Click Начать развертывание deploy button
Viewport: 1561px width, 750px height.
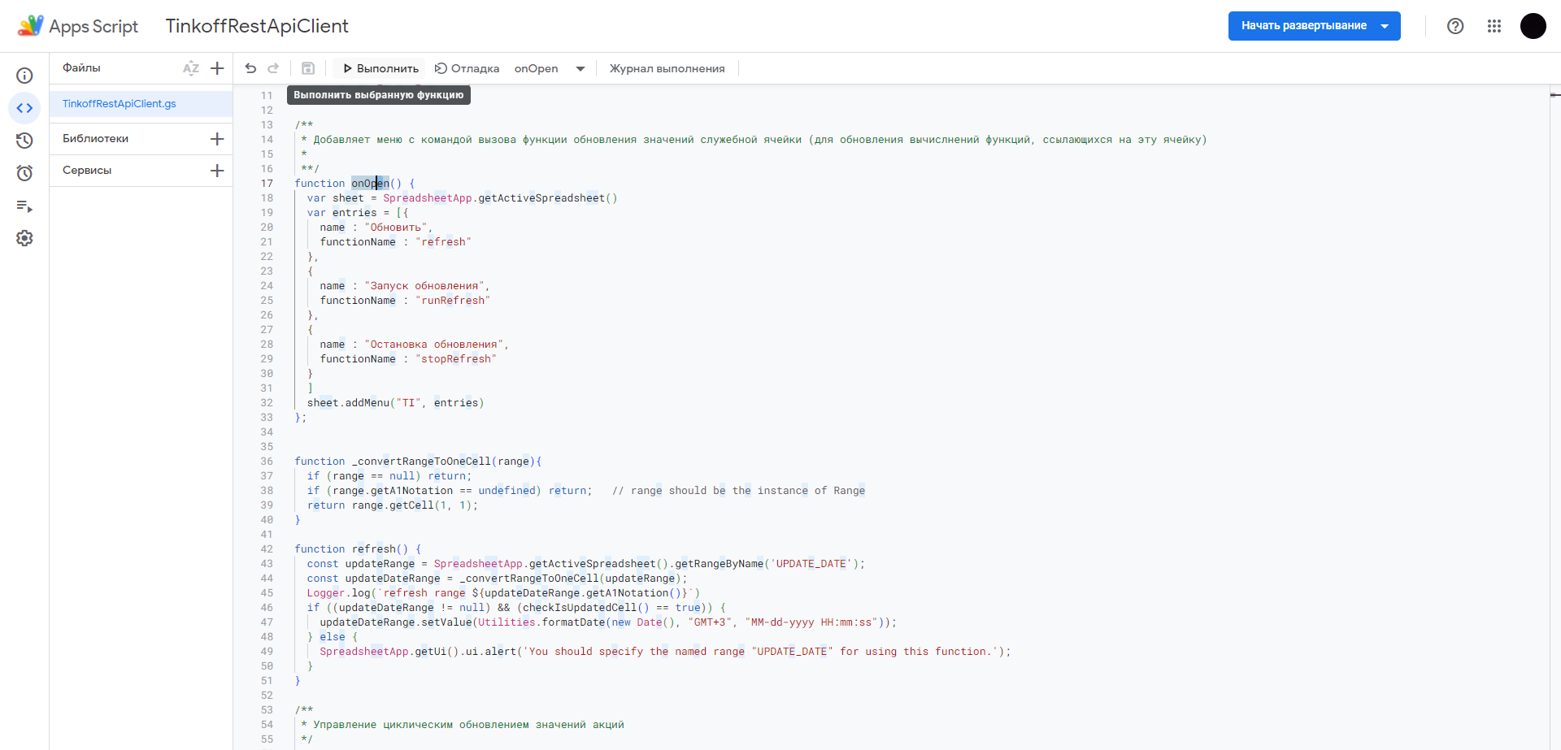(x=1314, y=26)
